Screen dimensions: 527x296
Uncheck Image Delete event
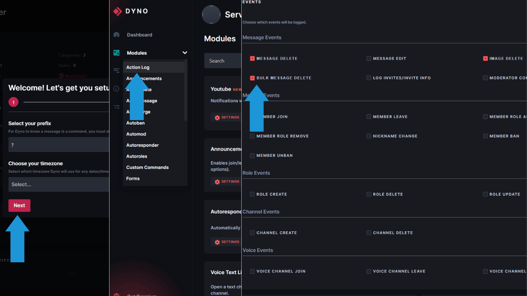[485, 58]
